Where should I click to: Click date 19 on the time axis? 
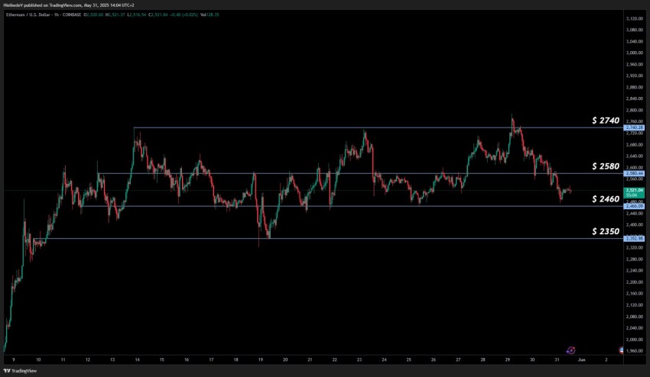260,359
